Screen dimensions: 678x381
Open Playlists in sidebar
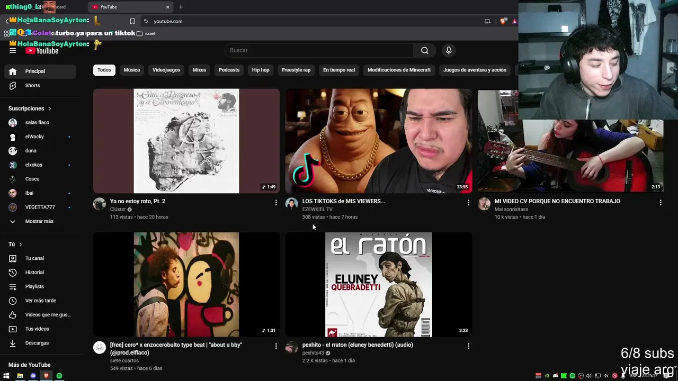(40, 286)
